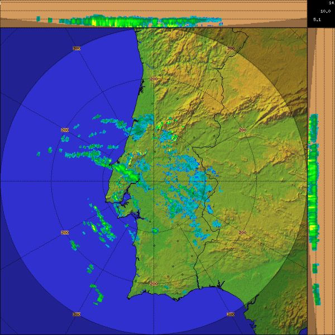Click the 200 range label over southwest ocean

tap(65, 232)
